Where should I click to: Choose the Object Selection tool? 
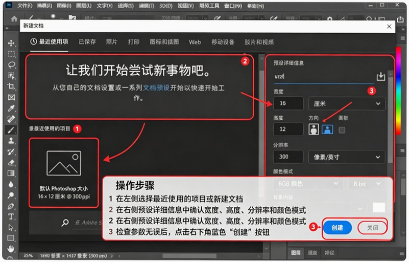(x=11, y=76)
